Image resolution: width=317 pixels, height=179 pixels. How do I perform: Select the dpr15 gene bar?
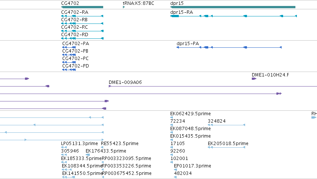pos(233,7)
